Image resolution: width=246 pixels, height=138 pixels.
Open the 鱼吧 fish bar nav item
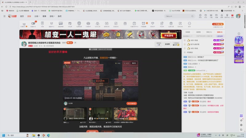coord(60,16)
